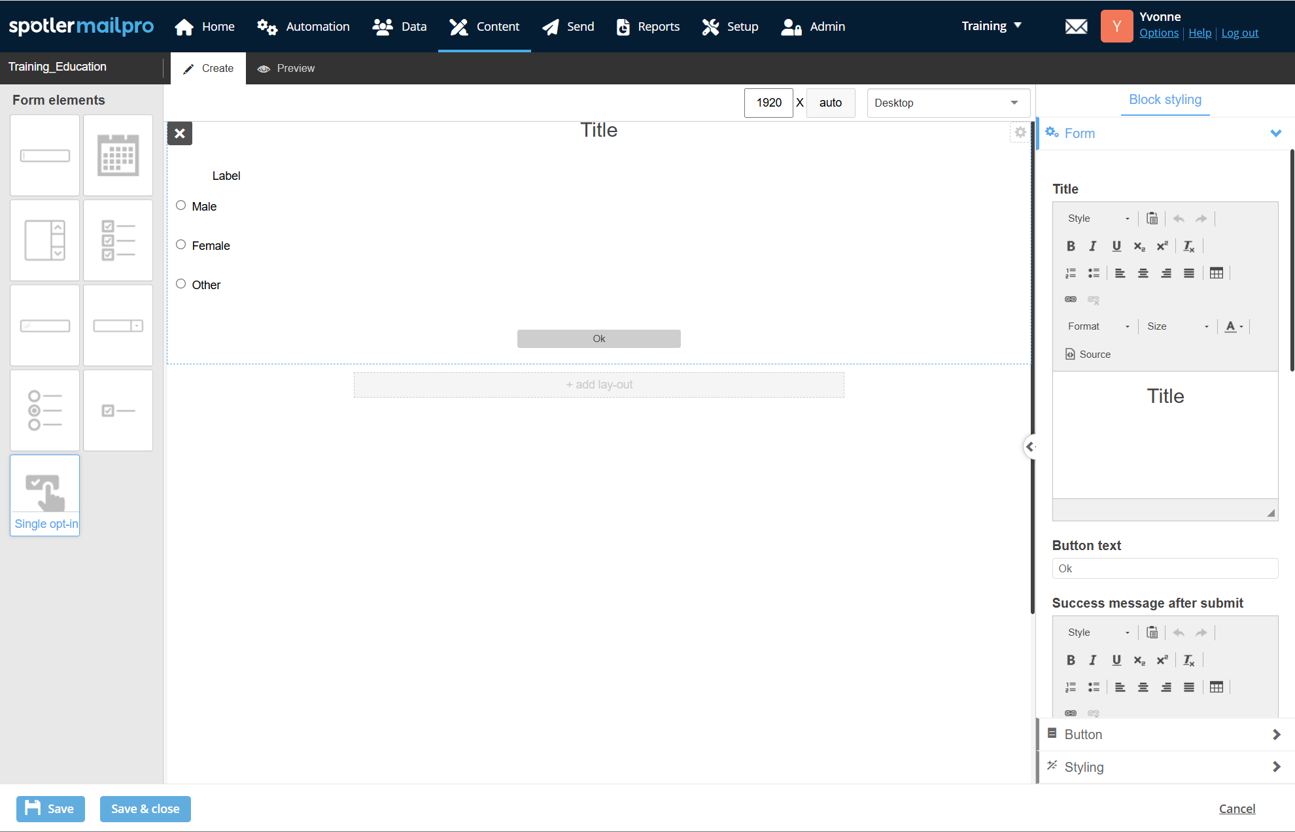Screen dimensions: 1295x832
Task: Click the Ok form button
Action: 598,339
